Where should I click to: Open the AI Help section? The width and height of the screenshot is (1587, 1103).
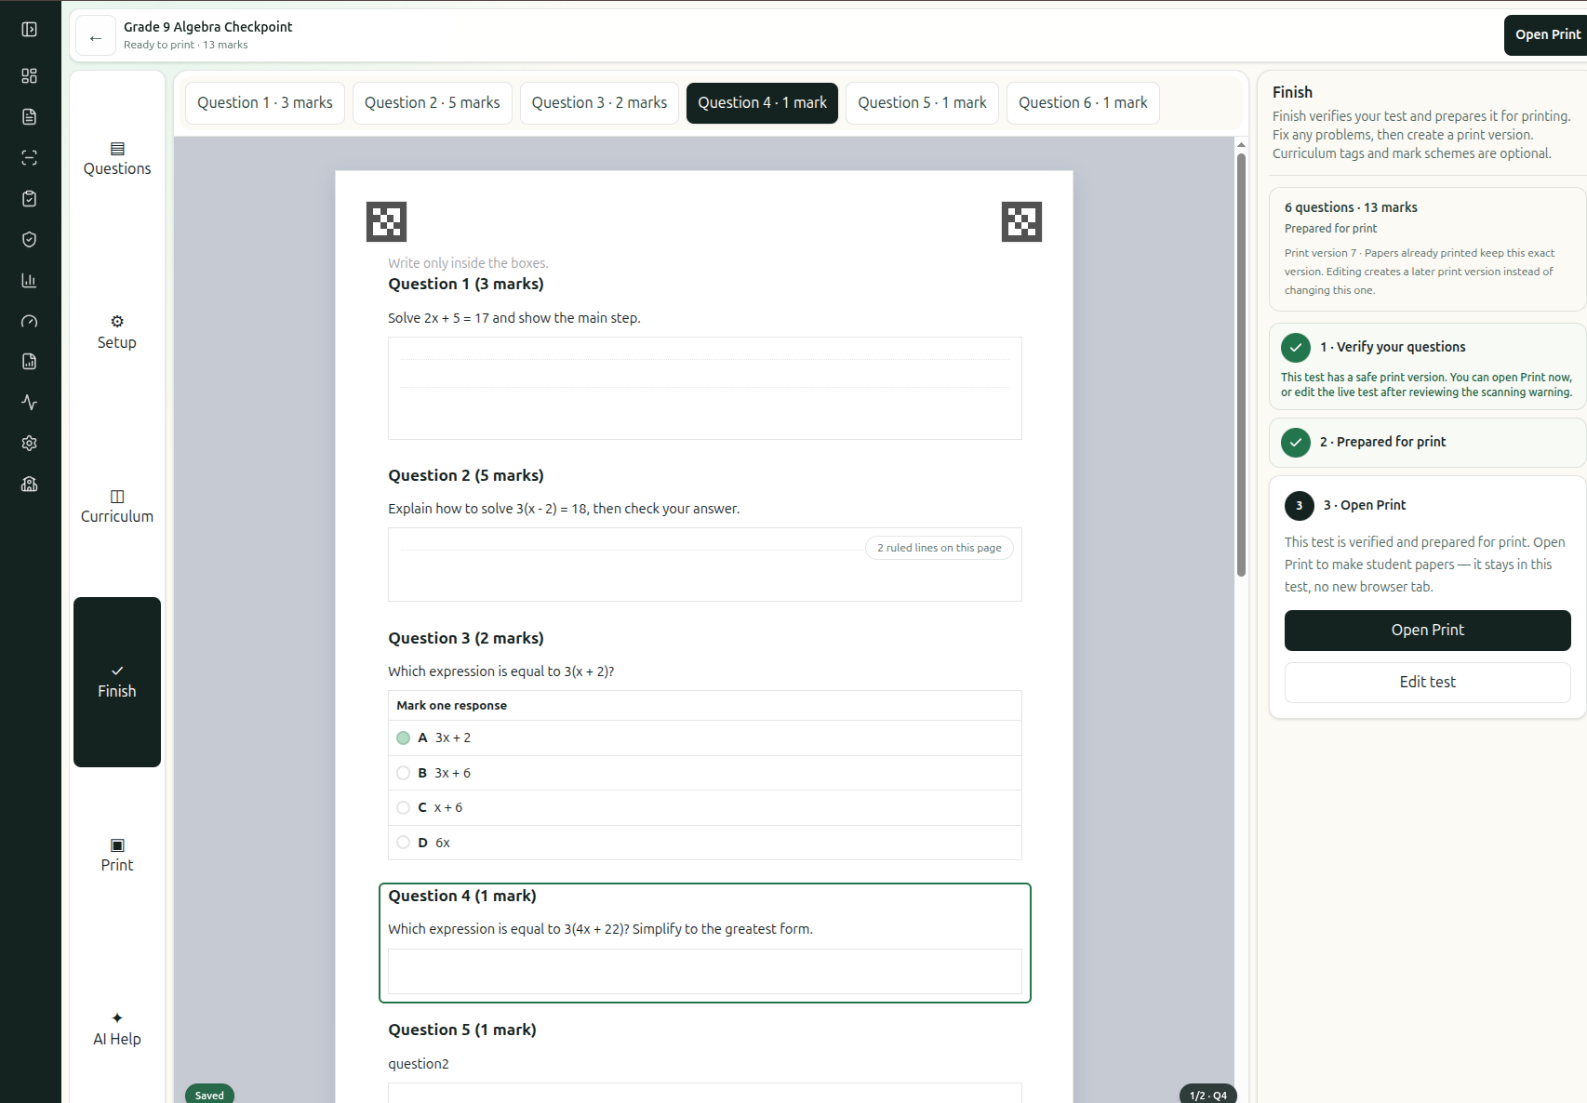[x=117, y=1030]
